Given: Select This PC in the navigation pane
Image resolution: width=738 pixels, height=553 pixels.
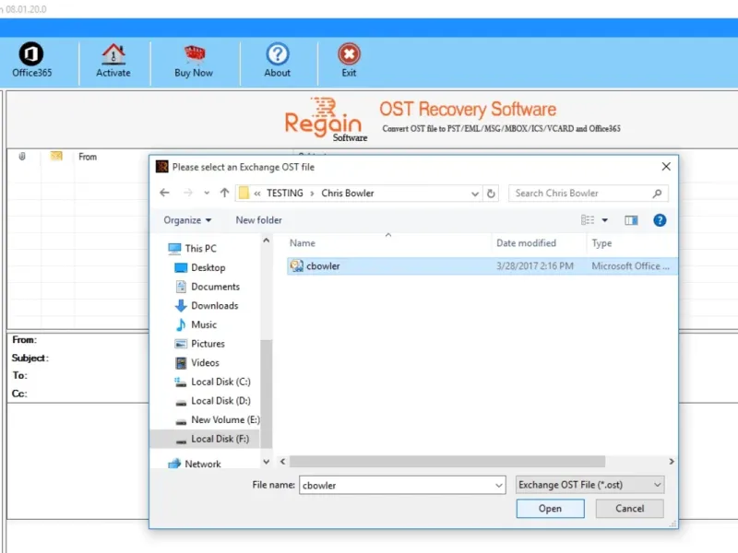Looking at the screenshot, I should (x=200, y=248).
